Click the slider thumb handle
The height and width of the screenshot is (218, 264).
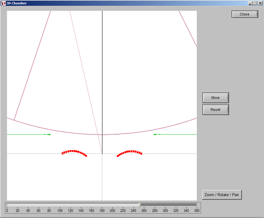click(x=139, y=205)
